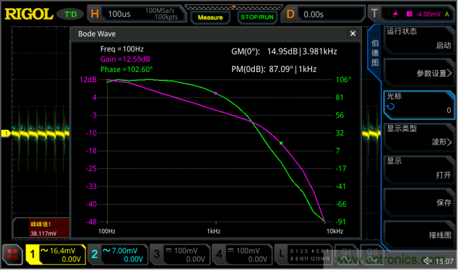This screenshot has width=458, height=270.
Task: Toggle channel 1 (16.4mV) on or off
Action: click(55, 255)
